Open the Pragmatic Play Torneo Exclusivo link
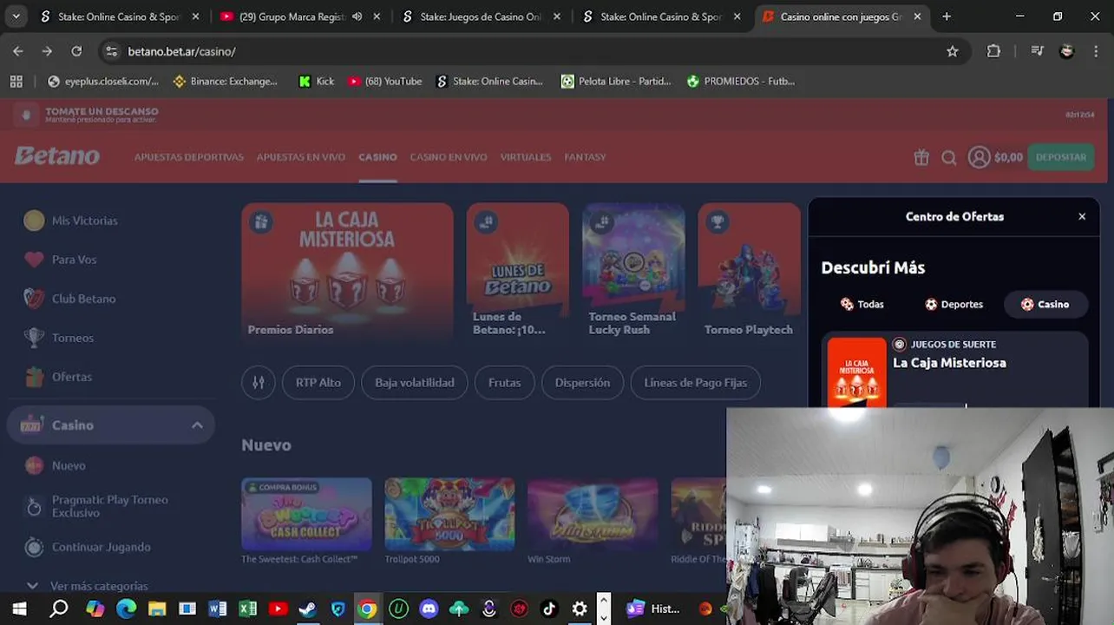 click(x=110, y=506)
